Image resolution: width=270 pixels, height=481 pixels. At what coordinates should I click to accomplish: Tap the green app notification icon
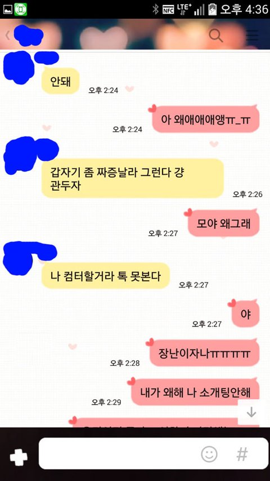(x=20, y=9)
